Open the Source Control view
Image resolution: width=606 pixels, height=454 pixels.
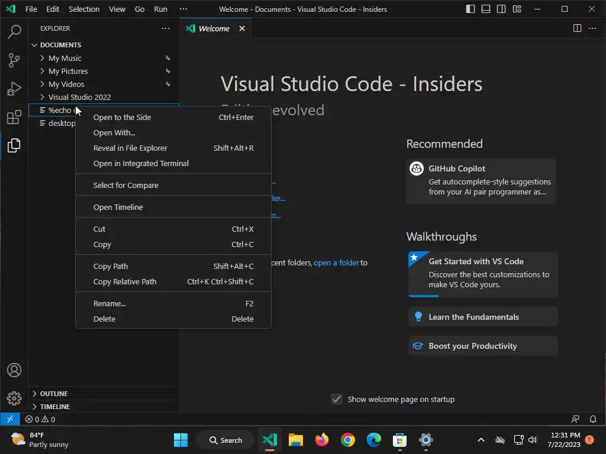click(x=14, y=60)
